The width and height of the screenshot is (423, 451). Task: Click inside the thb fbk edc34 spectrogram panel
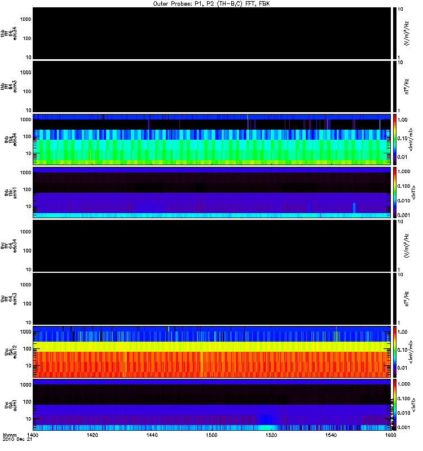[212, 139]
